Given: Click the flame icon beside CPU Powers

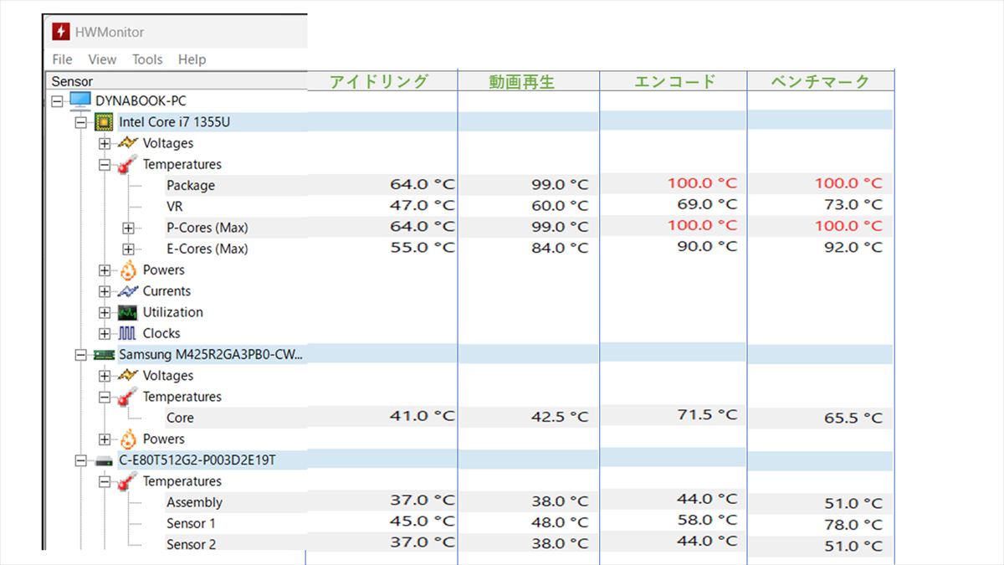Looking at the screenshot, I should [x=128, y=270].
